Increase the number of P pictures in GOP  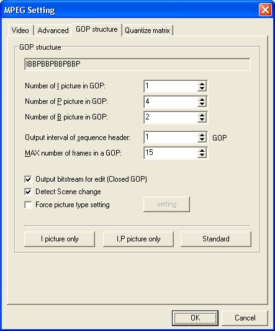point(202,100)
